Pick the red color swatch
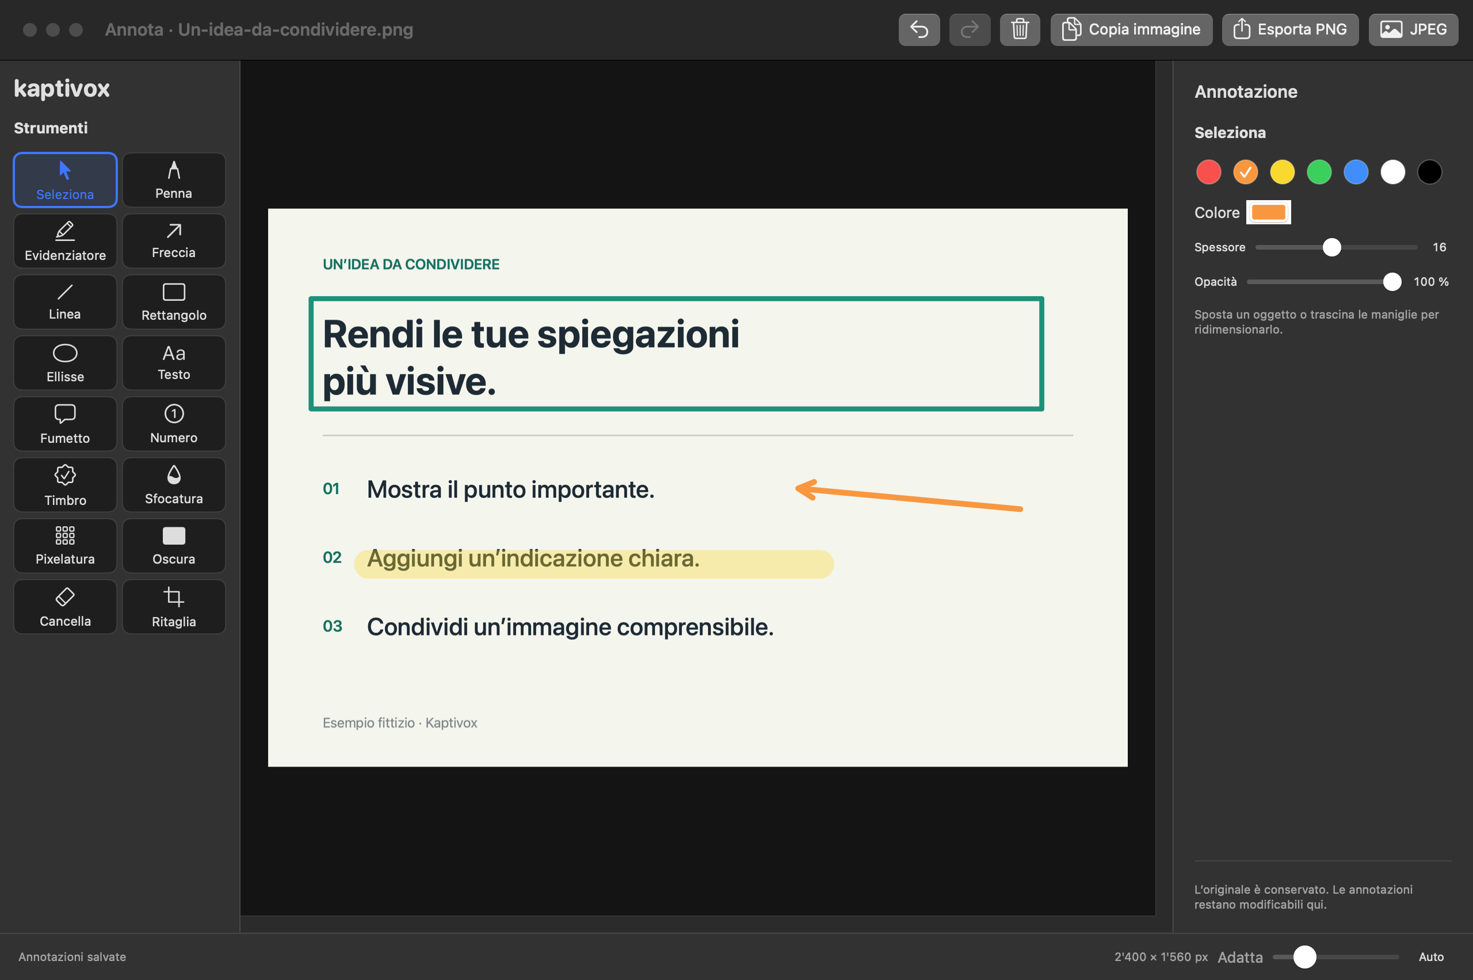 tap(1208, 172)
